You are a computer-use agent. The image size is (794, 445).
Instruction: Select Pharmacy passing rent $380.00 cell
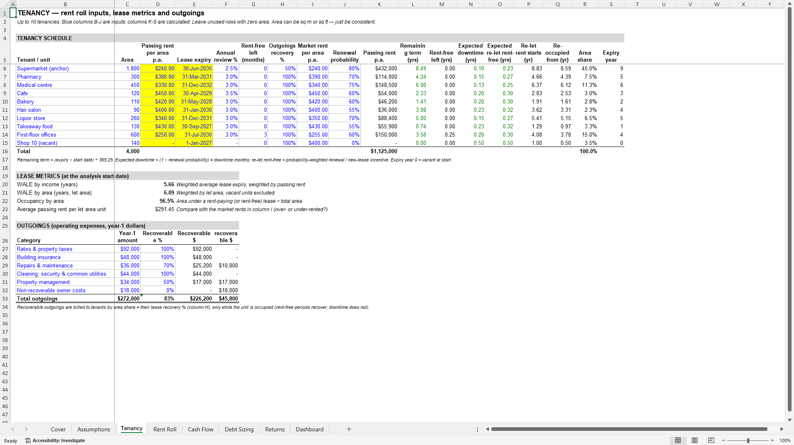158,77
